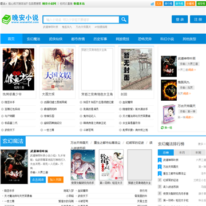The height and width of the screenshot is (206, 206).
Task: Select the 总榜 ranking tab
Action: (x=166, y=153)
